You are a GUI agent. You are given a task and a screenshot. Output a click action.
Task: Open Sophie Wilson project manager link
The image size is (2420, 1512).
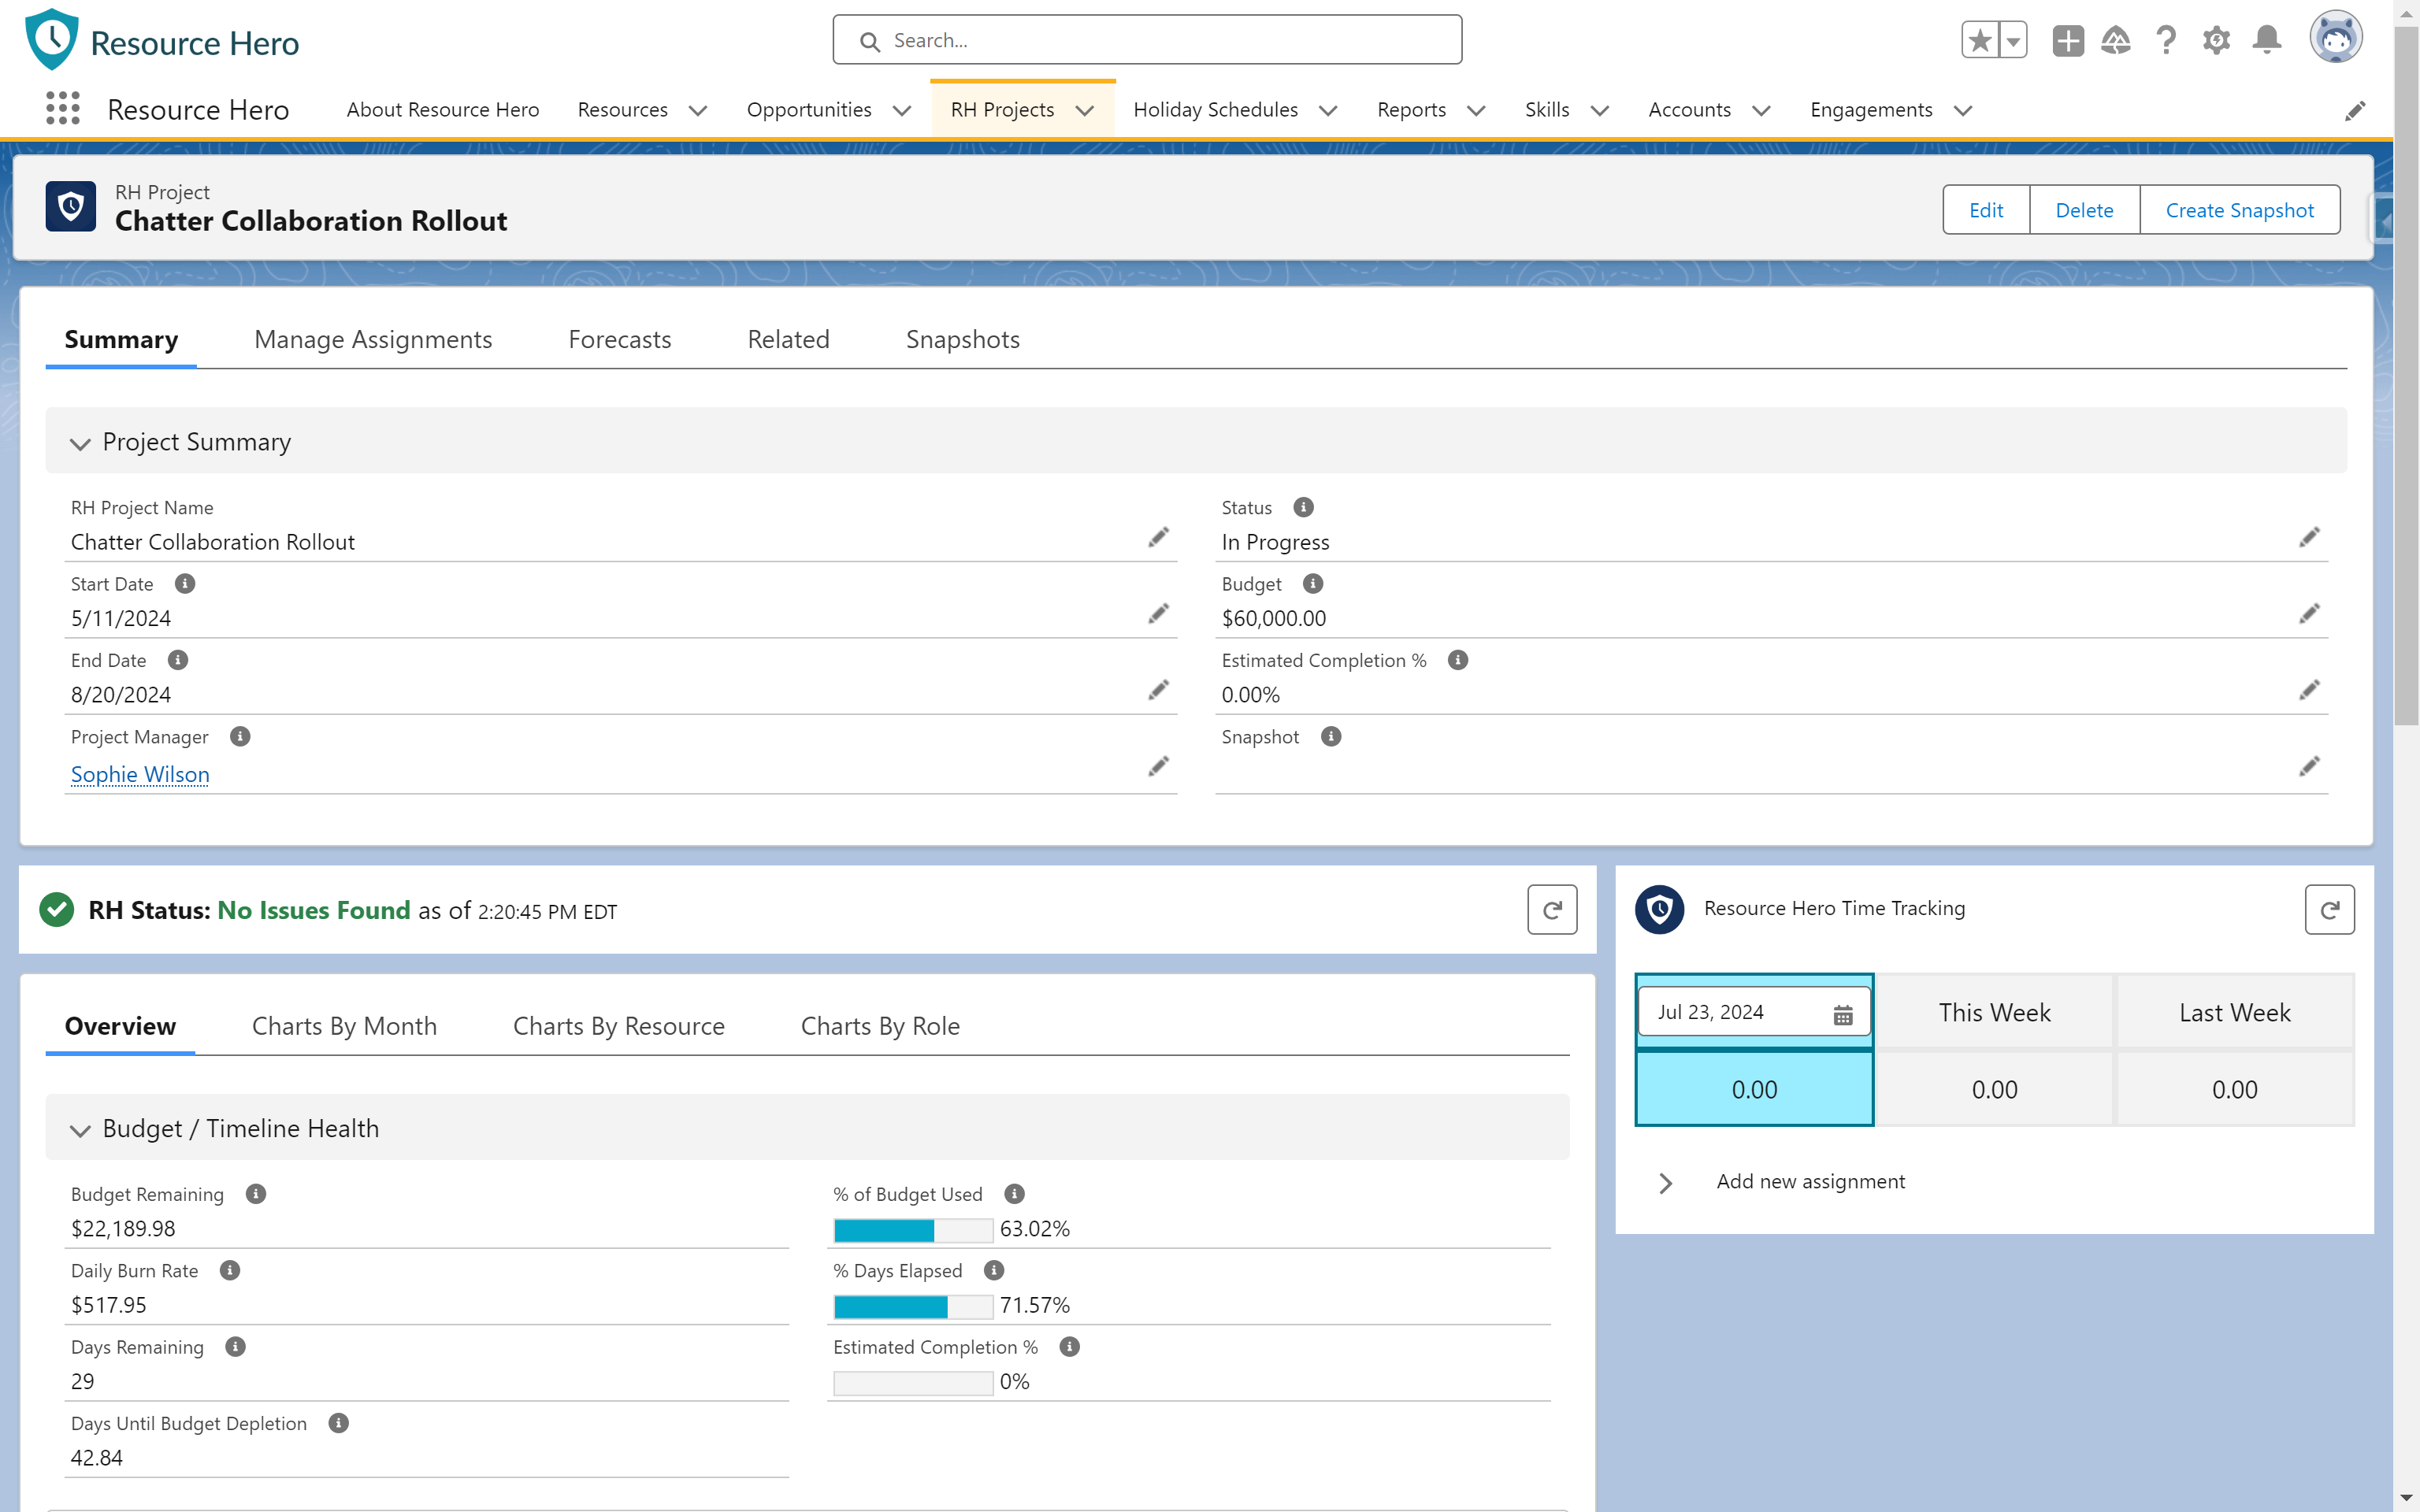140,774
